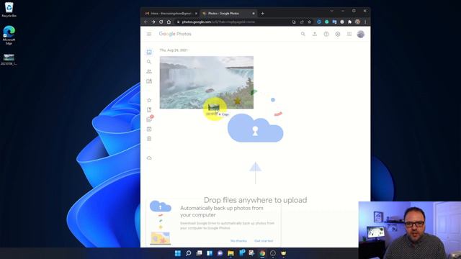Viewport: 461px width, 259px height.
Task: Go forward in Chrome
Action: pos(153,22)
